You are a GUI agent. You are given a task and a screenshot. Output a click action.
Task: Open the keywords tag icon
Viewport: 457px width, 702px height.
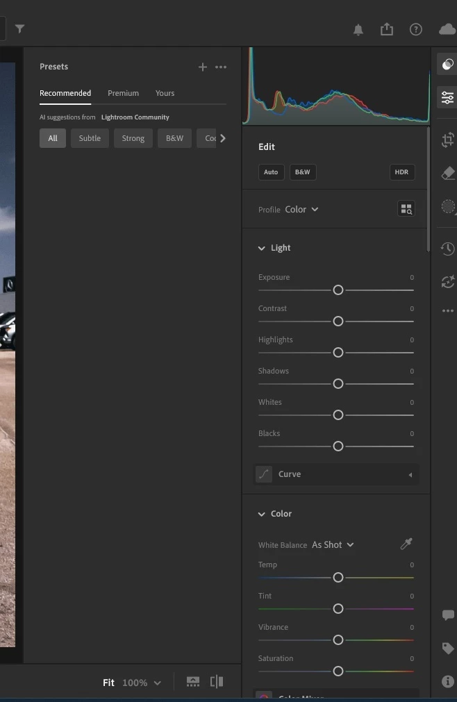point(448,648)
